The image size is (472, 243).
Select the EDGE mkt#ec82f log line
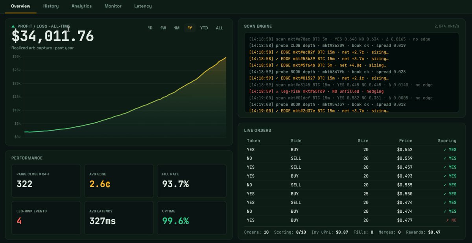tap(319, 52)
